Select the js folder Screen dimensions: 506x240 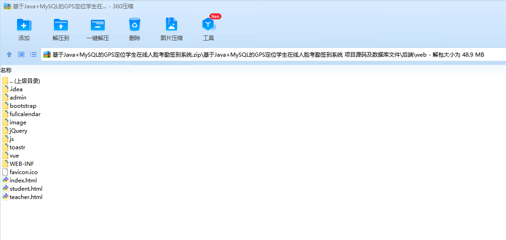pyautogui.click(x=8, y=139)
